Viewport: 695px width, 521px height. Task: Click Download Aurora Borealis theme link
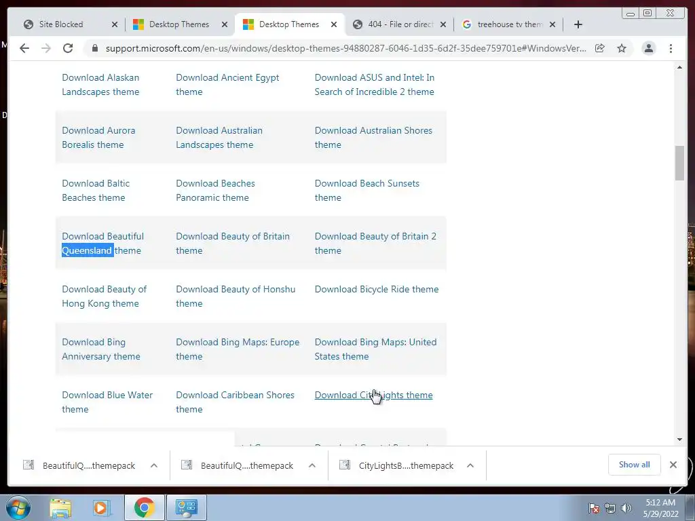pyautogui.click(x=98, y=137)
